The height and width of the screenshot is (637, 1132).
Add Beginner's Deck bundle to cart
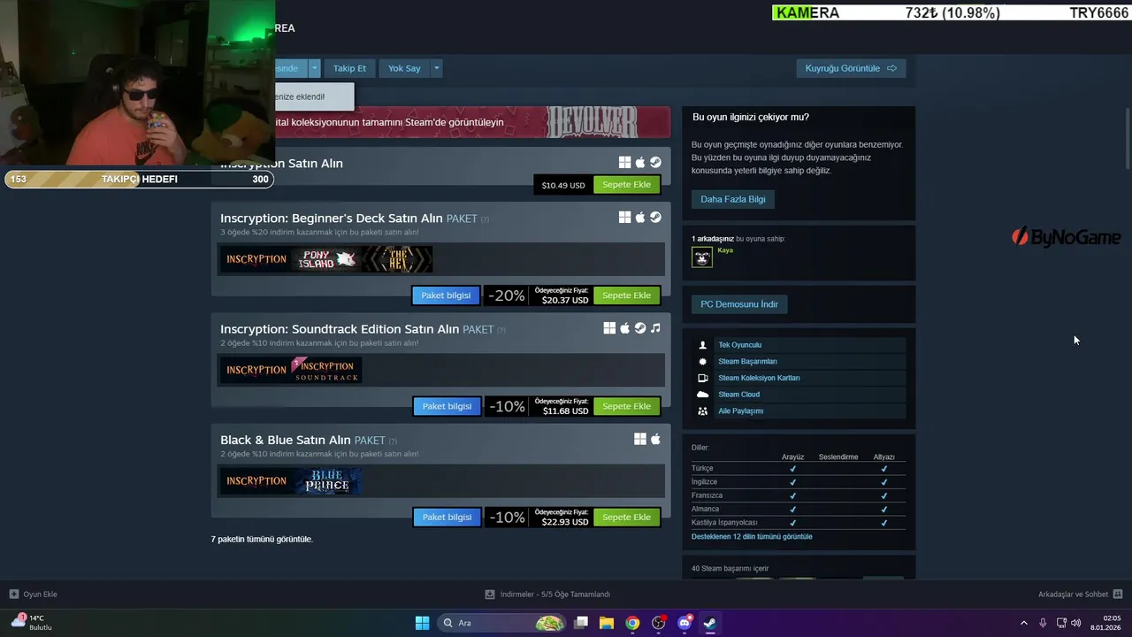(626, 295)
